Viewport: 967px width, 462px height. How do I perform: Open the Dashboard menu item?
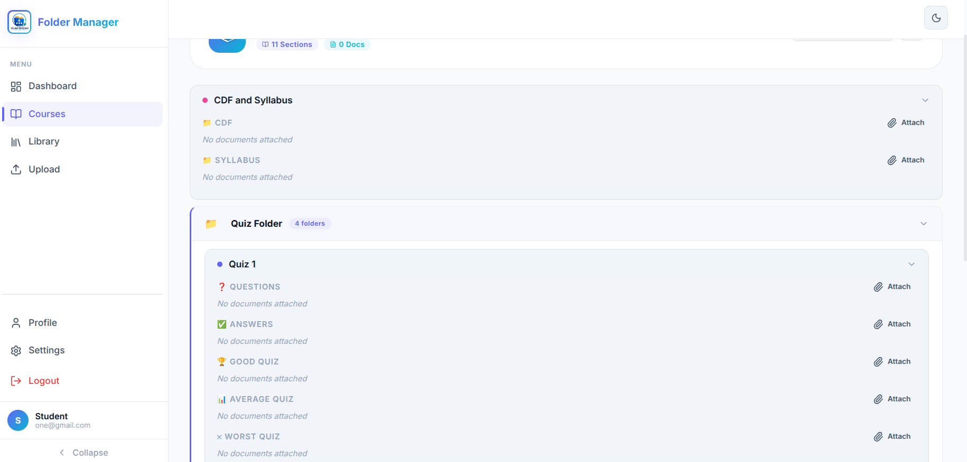(x=82, y=86)
